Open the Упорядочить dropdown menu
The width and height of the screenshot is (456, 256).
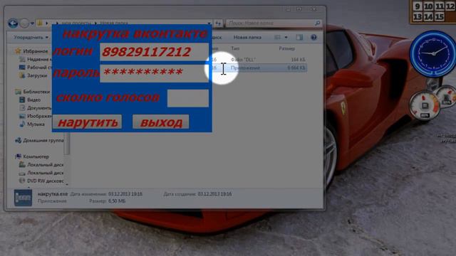(31, 38)
